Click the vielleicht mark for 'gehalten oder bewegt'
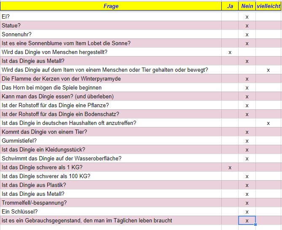This screenshot has height=230, width=282. pyautogui.click(x=268, y=70)
